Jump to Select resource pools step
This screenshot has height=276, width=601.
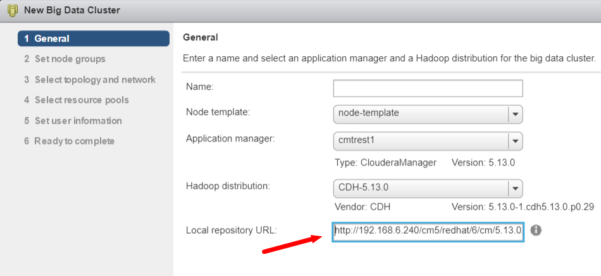(x=77, y=100)
